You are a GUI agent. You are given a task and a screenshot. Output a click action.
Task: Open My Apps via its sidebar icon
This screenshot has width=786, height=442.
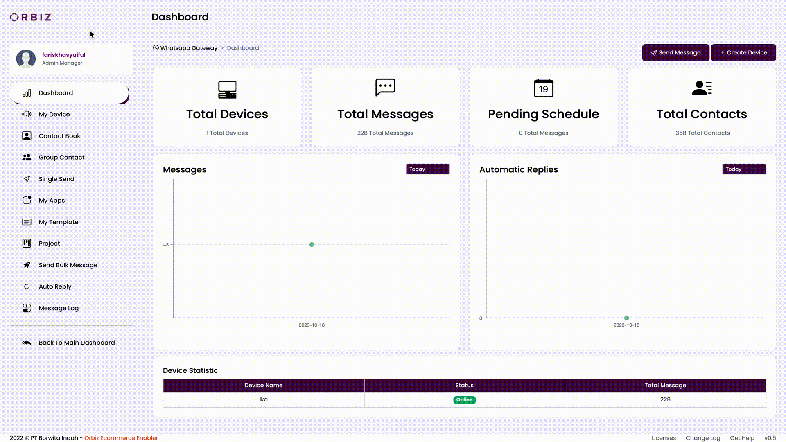pyautogui.click(x=27, y=200)
